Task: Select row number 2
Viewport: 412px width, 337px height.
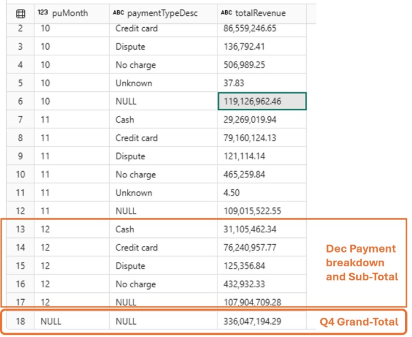Action: pos(20,28)
